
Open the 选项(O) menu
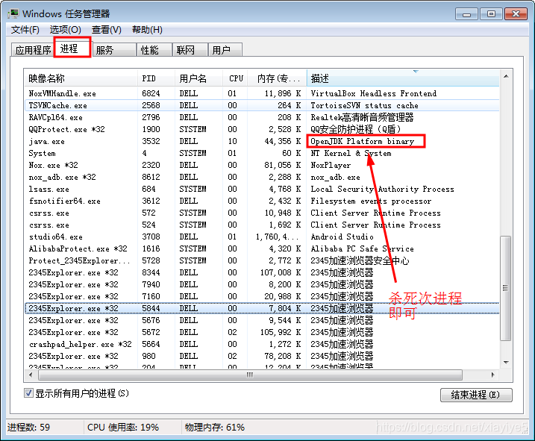(65, 30)
